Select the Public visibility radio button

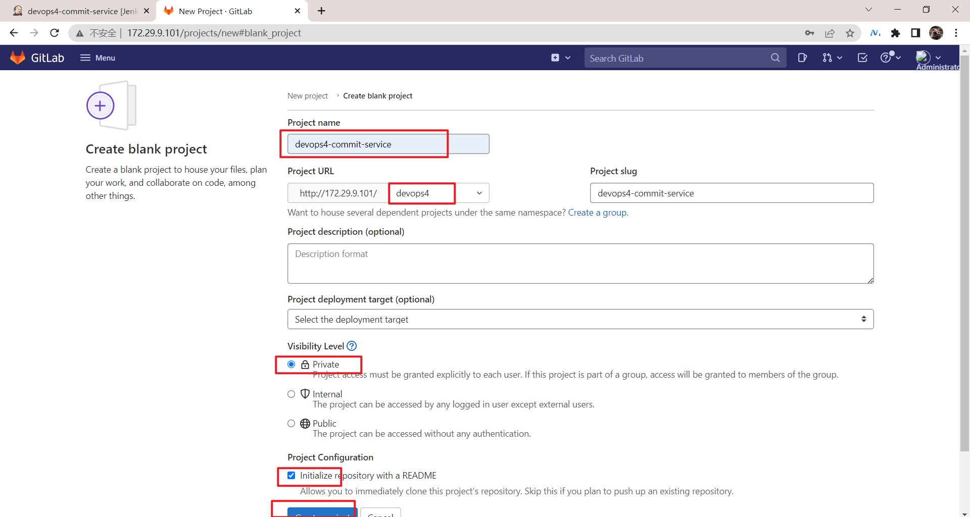(292, 424)
